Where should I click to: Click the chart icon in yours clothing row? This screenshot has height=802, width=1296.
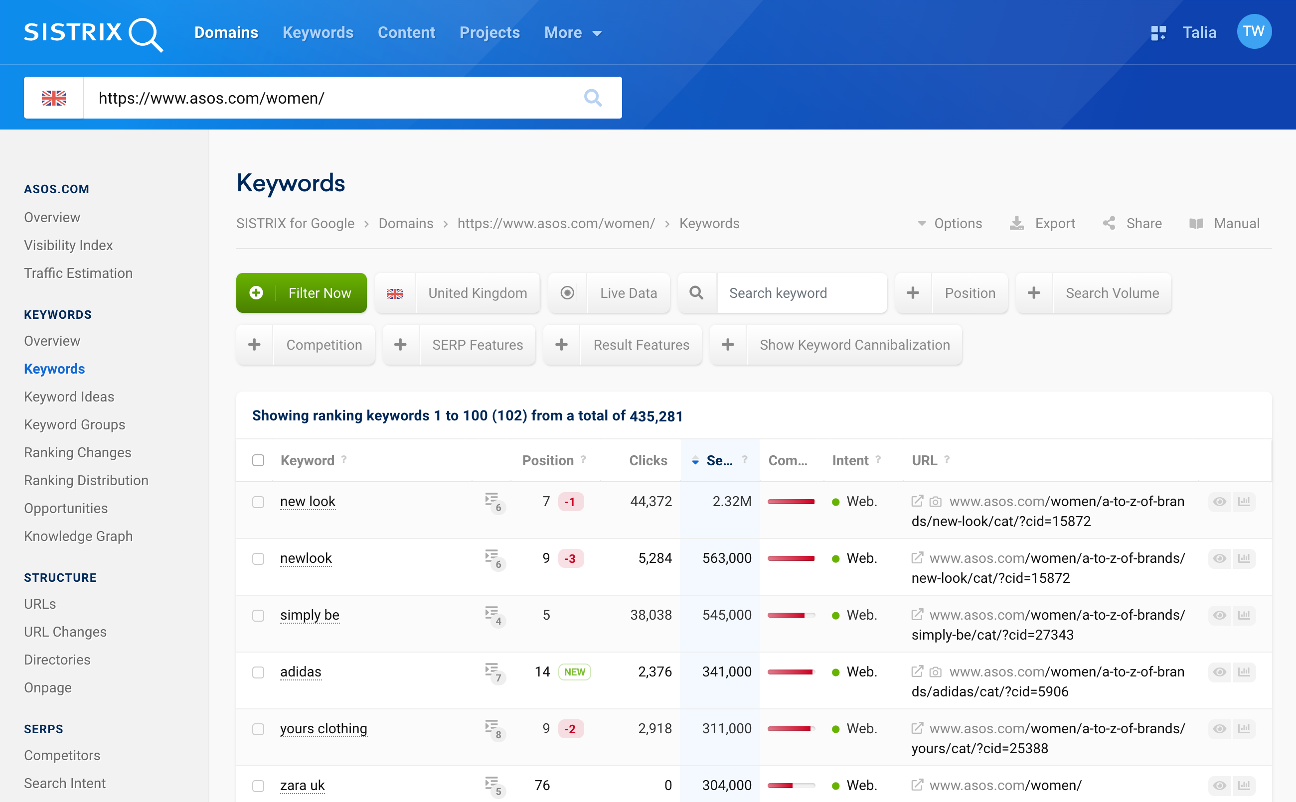click(1244, 728)
